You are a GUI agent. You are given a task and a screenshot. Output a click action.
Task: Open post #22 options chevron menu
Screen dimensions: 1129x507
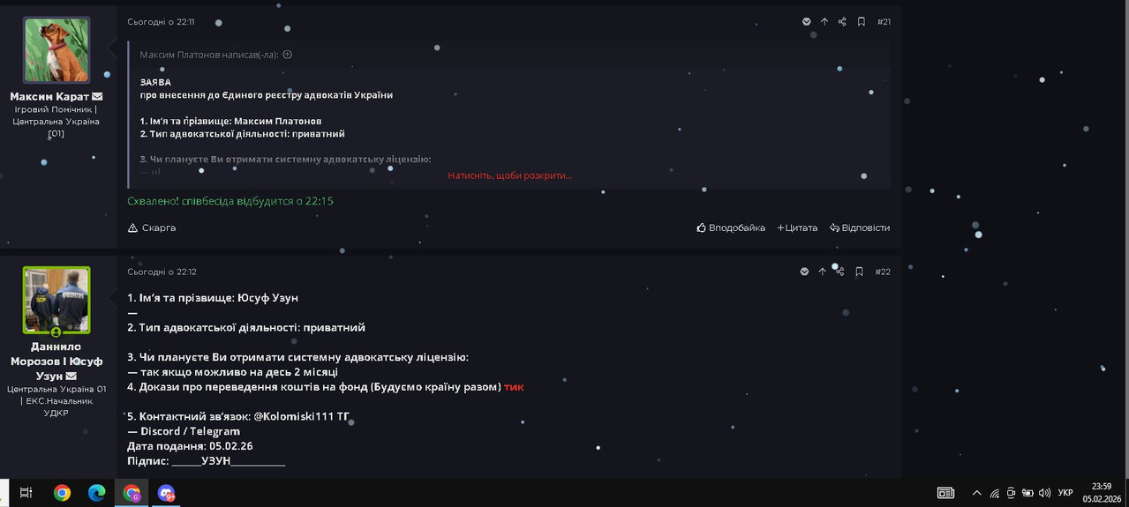pyautogui.click(x=804, y=272)
